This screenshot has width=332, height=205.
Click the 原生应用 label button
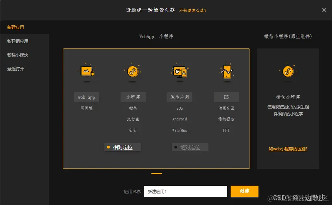coord(179,97)
